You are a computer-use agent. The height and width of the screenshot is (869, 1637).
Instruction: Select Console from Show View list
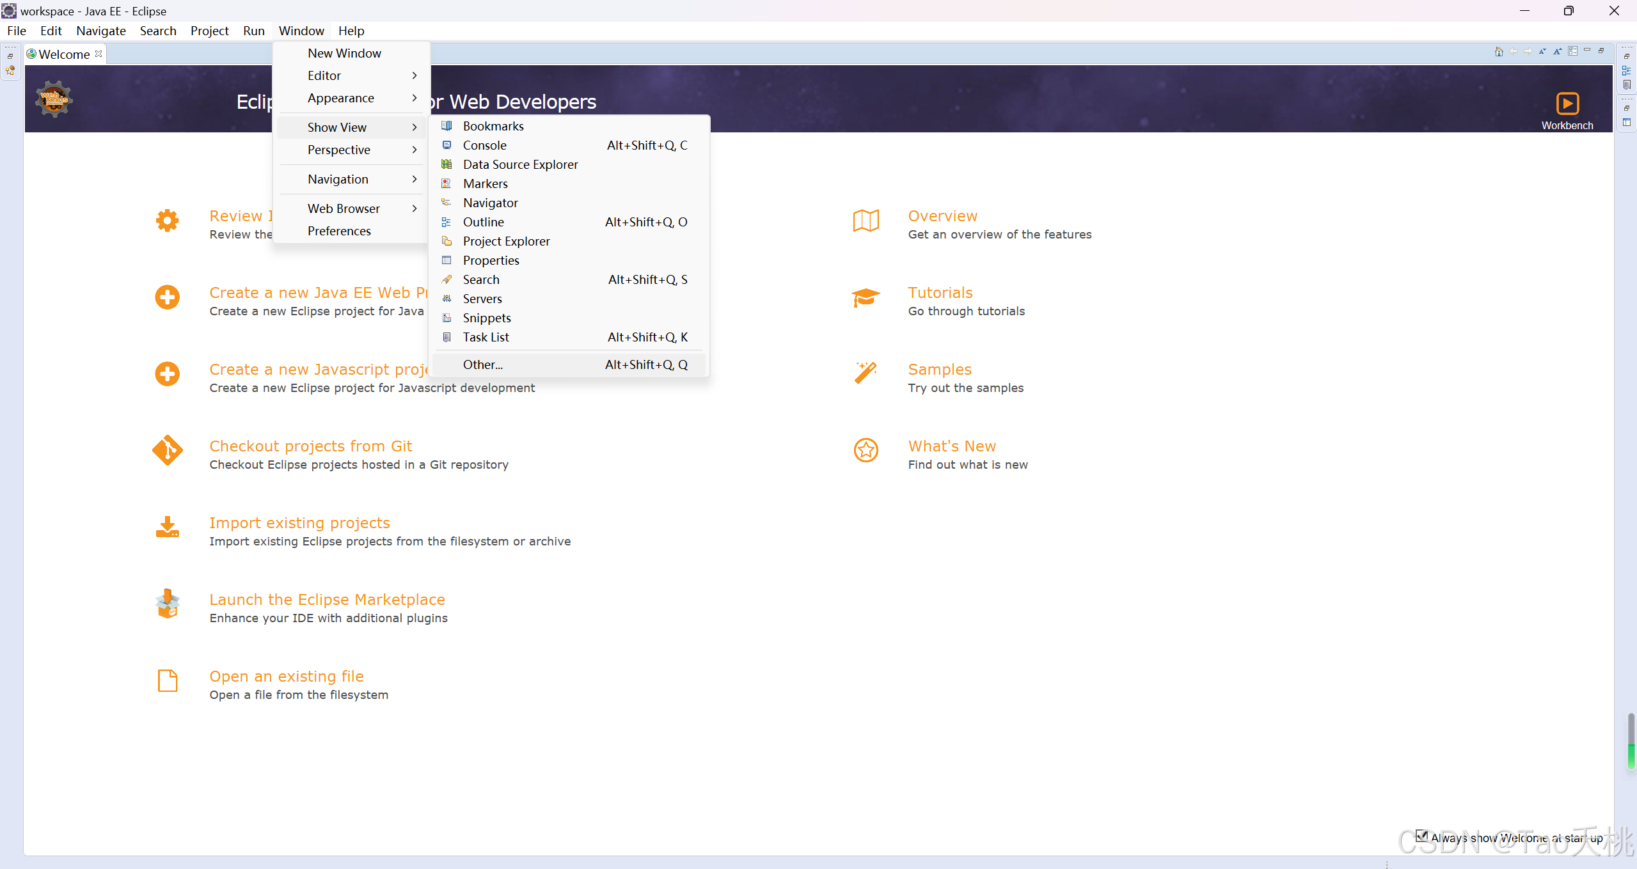[x=484, y=145]
